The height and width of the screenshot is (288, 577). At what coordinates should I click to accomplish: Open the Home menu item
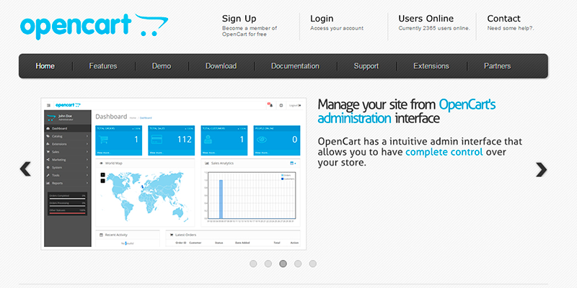pyautogui.click(x=45, y=66)
